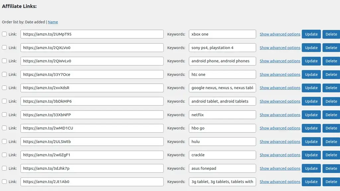Update the hulu link row
This screenshot has height=191, width=340.
tap(311, 142)
